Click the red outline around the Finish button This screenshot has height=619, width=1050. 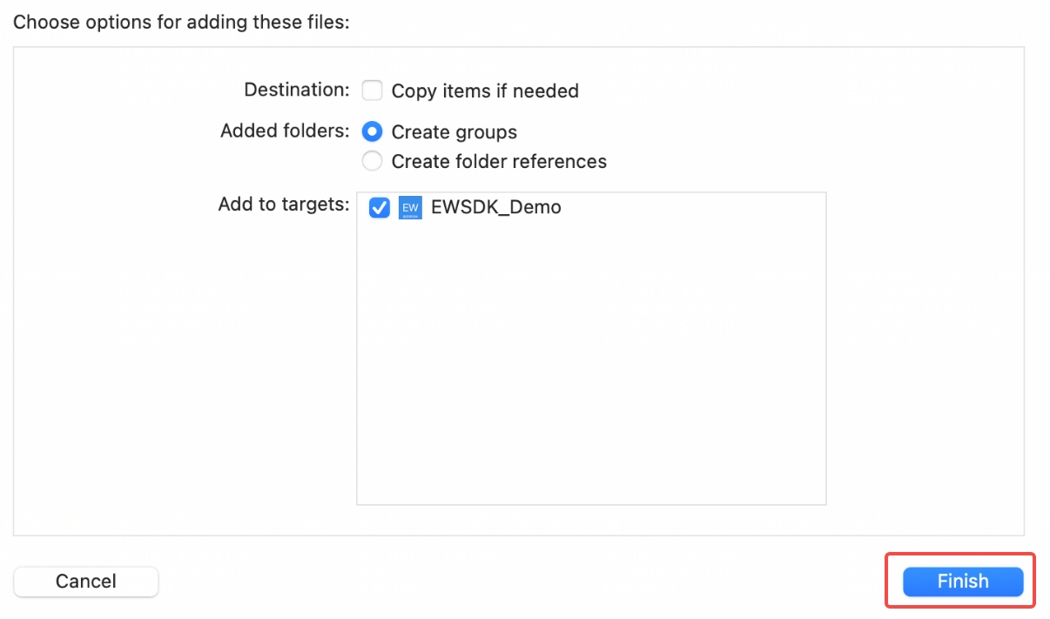coord(960,555)
